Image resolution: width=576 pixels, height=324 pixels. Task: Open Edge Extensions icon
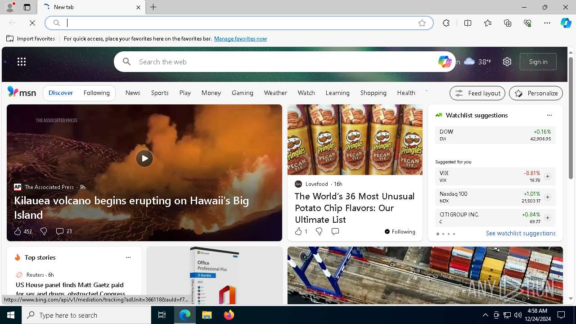[446, 23]
